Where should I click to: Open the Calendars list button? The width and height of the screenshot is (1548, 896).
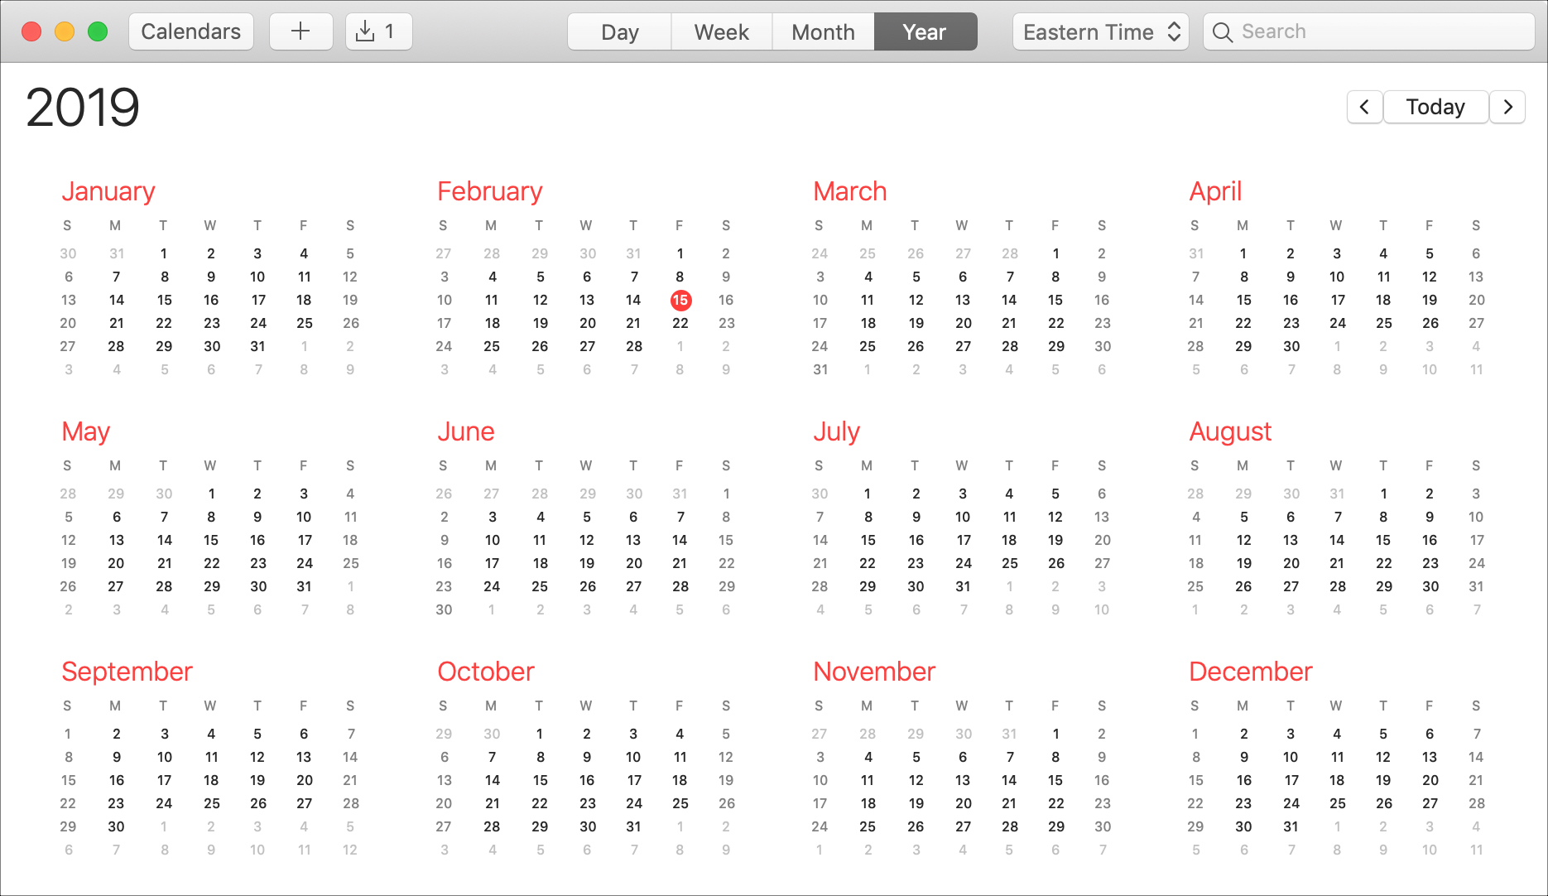191,31
